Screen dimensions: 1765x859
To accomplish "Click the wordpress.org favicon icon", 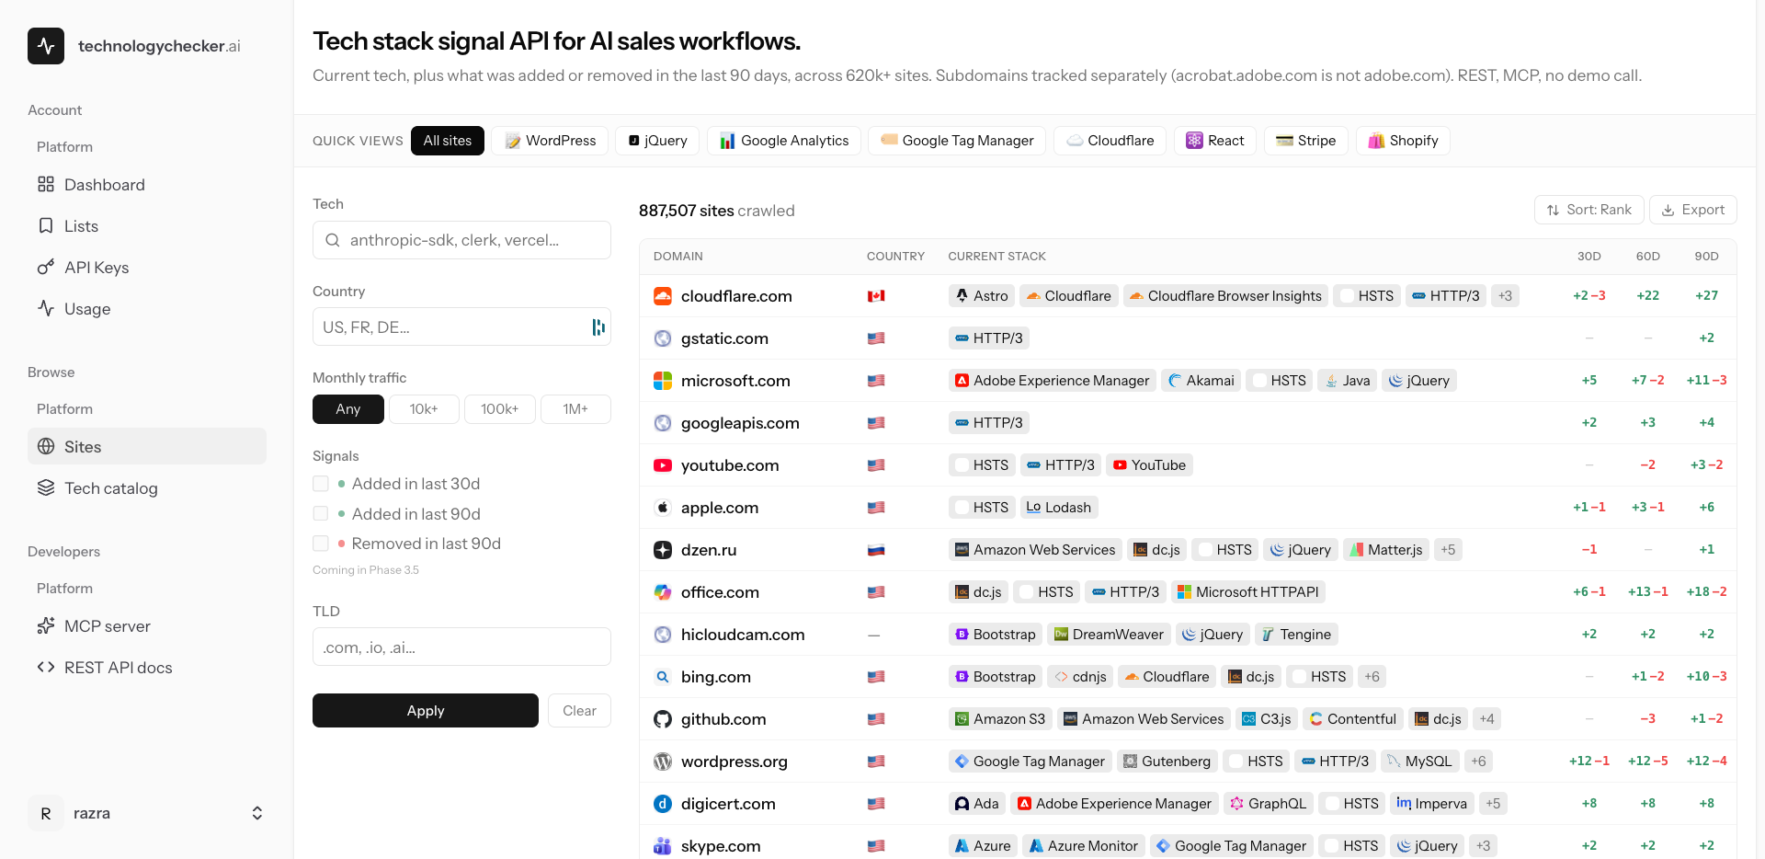I will [663, 762].
